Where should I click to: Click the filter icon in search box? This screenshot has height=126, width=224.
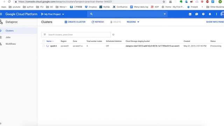tap(45, 35)
